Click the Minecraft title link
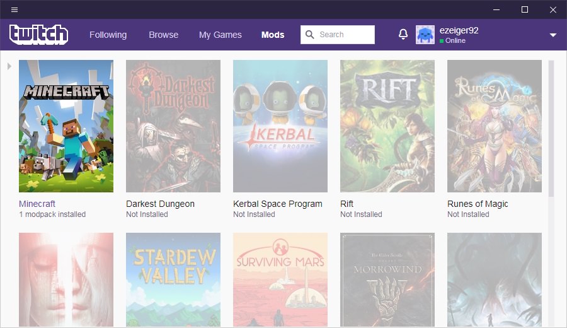567x328 pixels. click(37, 204)
